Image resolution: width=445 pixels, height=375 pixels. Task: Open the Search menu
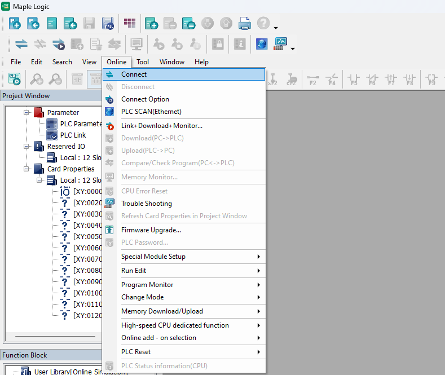coord(62,62)
